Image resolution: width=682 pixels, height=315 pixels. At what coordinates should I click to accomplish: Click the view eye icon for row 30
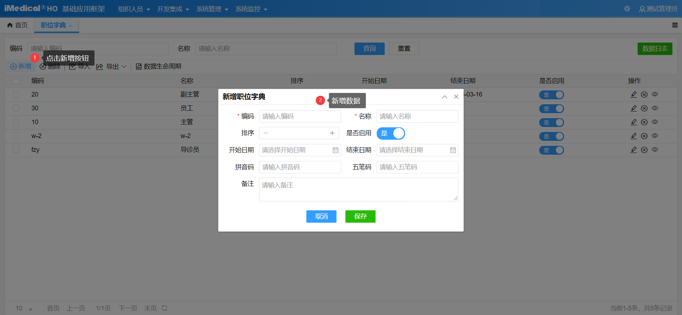tap(655, 108)
